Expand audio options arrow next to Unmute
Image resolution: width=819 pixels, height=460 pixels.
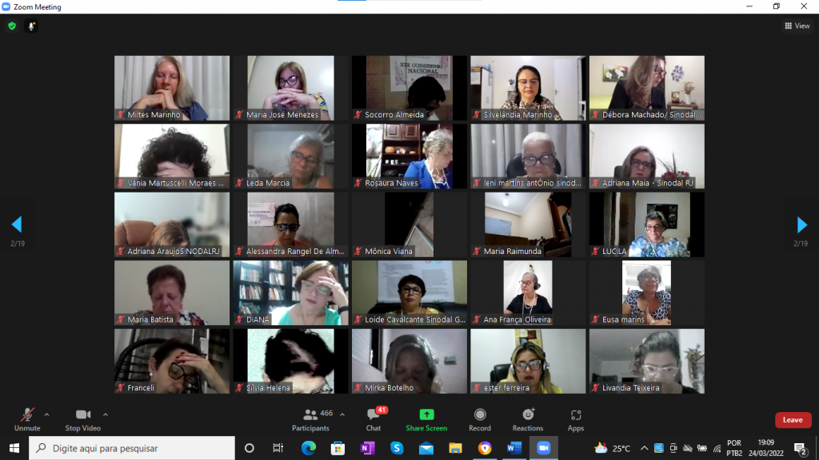[x=46, y=414]
